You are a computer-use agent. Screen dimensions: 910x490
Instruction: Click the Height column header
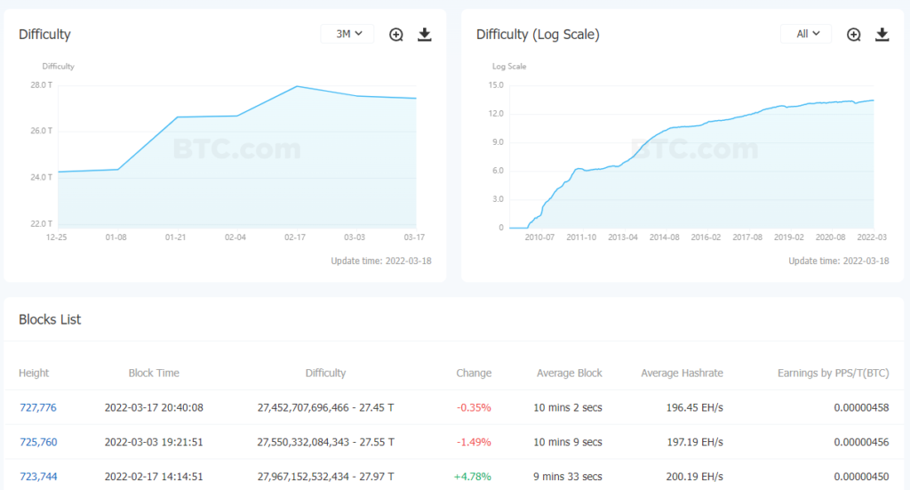34,374
